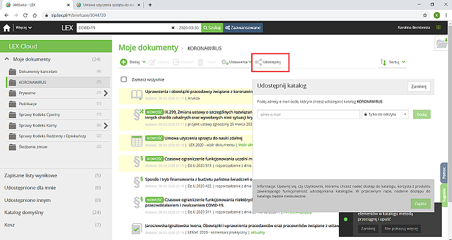This screenshot has width=452, height=240.
Task: Click the Edytuj pencil icon
Action: tap(152, 62)
